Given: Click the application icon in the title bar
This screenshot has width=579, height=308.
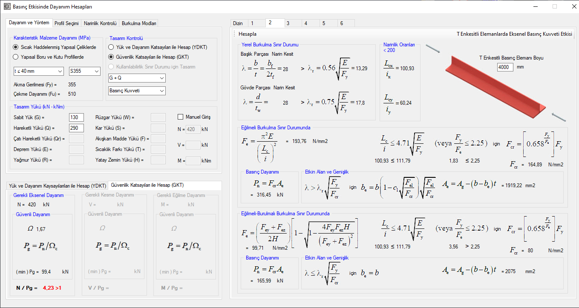Looking at the screenshot, I should [6, 7].
